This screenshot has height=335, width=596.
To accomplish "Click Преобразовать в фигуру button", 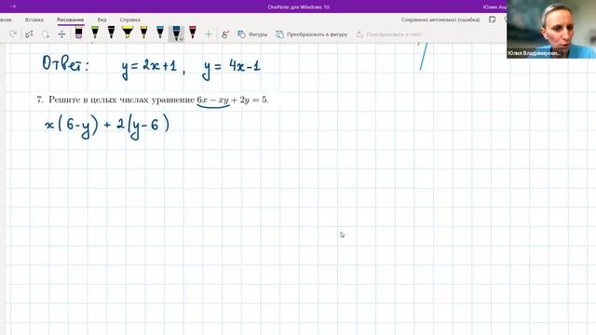I will click(311, 34).
